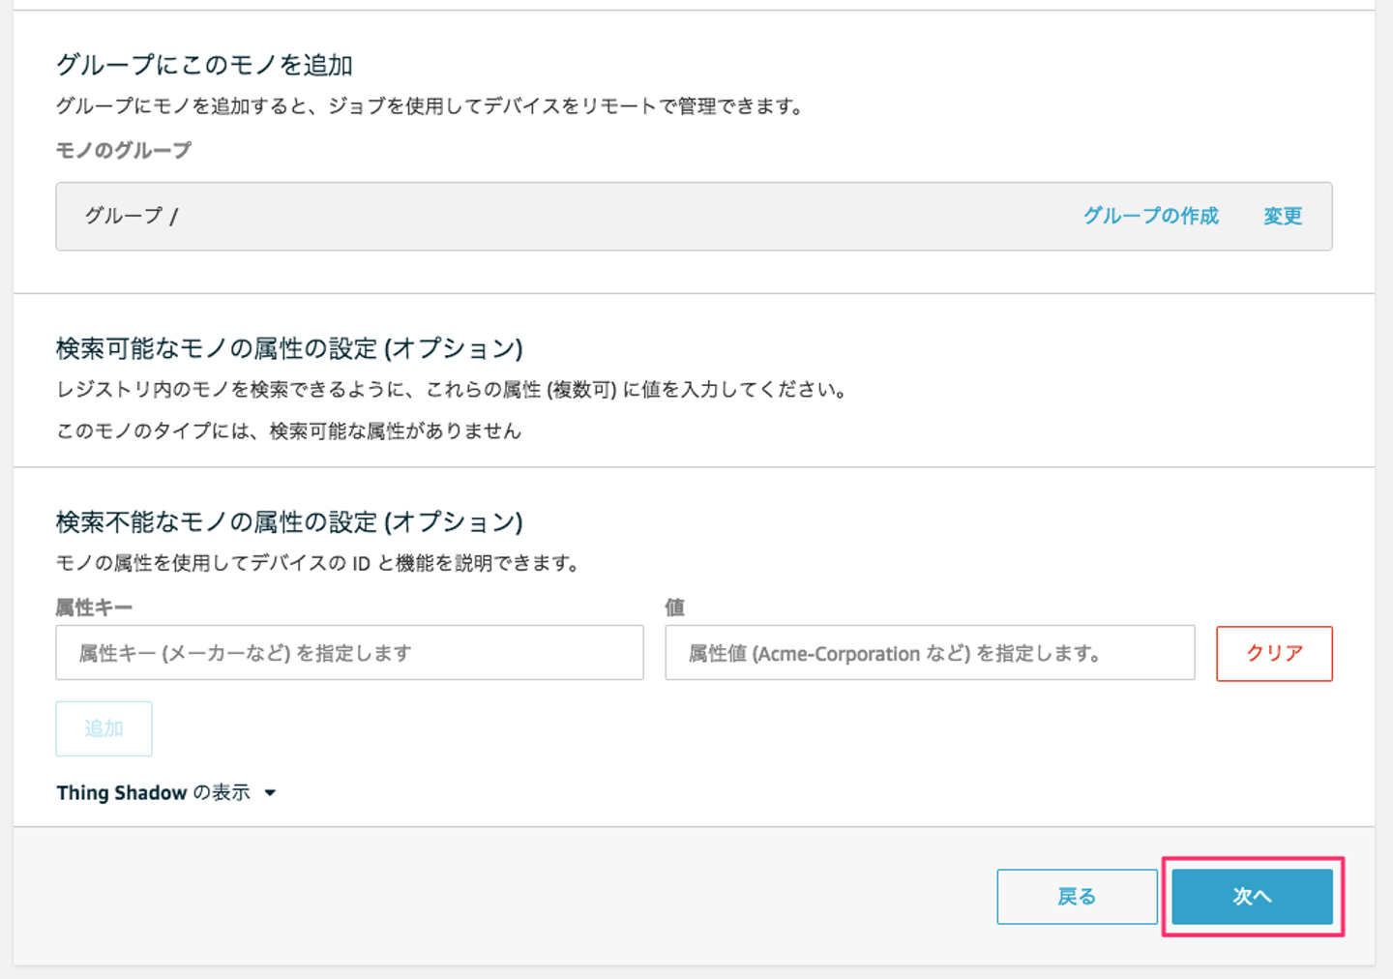Screen dimensions: 1393x979
Task: Click the 値 field label
Action: pos(675,608)
